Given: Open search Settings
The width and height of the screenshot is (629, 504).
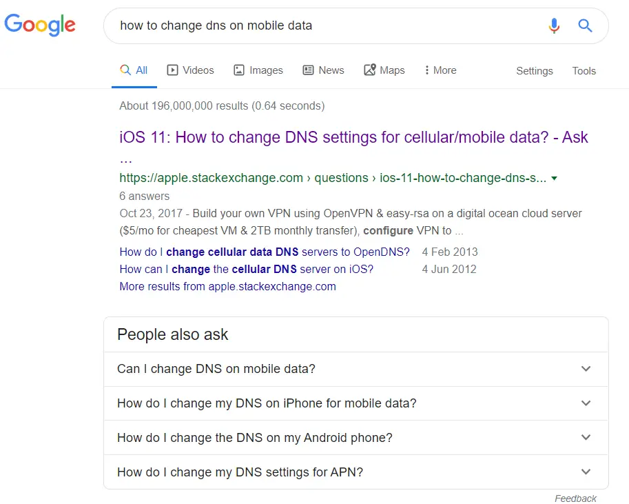Looking at the screenshot, I should point(535,71).
